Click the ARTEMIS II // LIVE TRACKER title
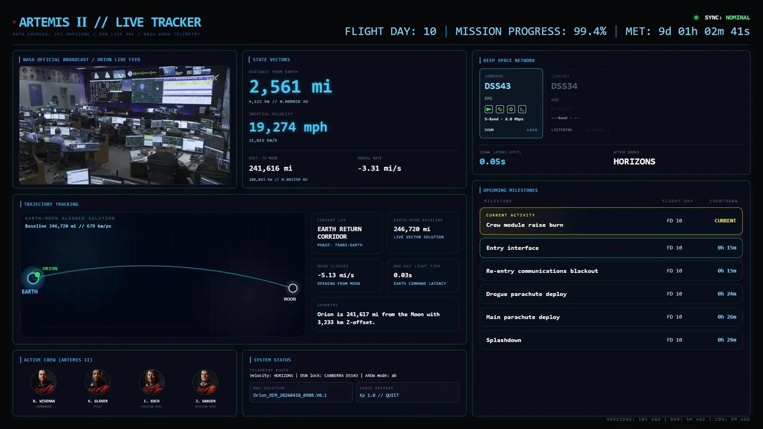The image size is (763, 429). point(110,23)
